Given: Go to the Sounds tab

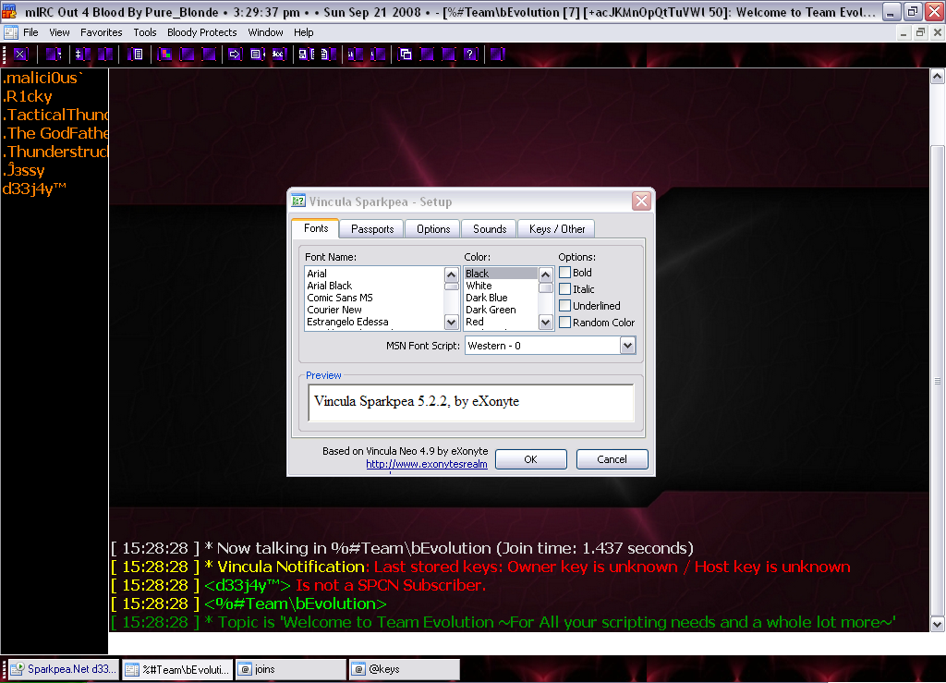Looking at the screenshot, I should click(x=490, y=229).
